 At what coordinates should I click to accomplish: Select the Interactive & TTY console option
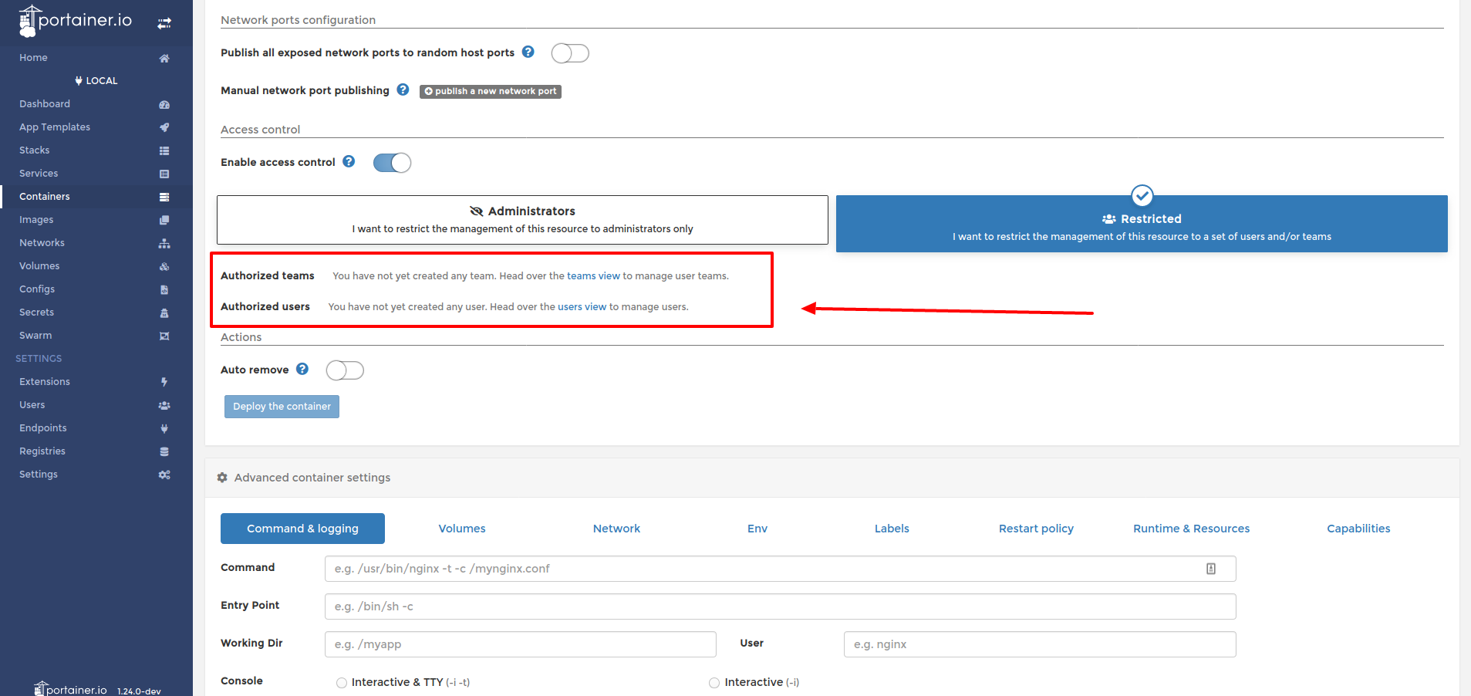(341, 682)
